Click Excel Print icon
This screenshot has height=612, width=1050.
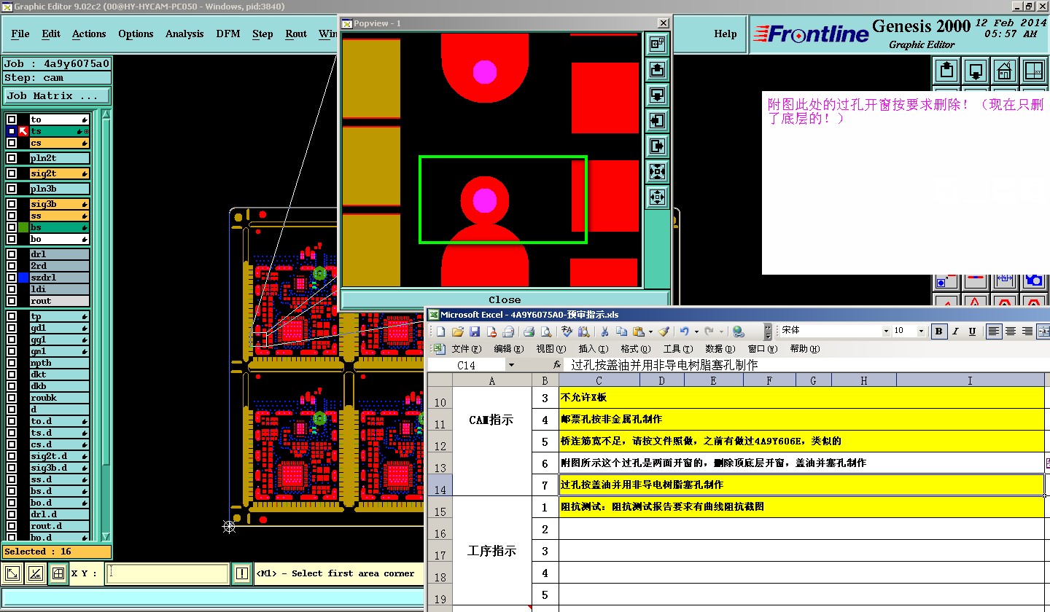click(529, 331)
